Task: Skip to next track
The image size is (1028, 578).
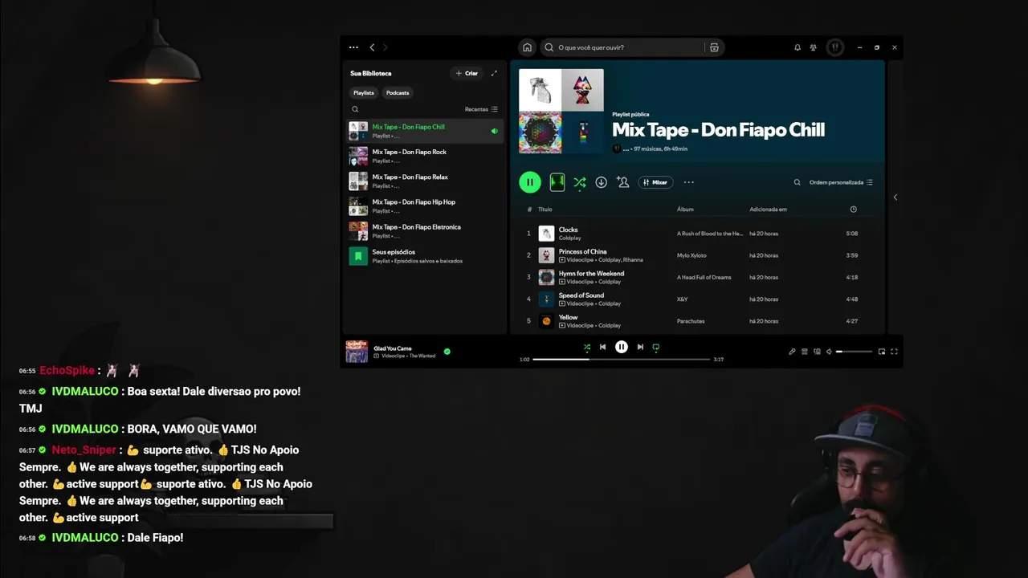Action: (x=640, y=347)
